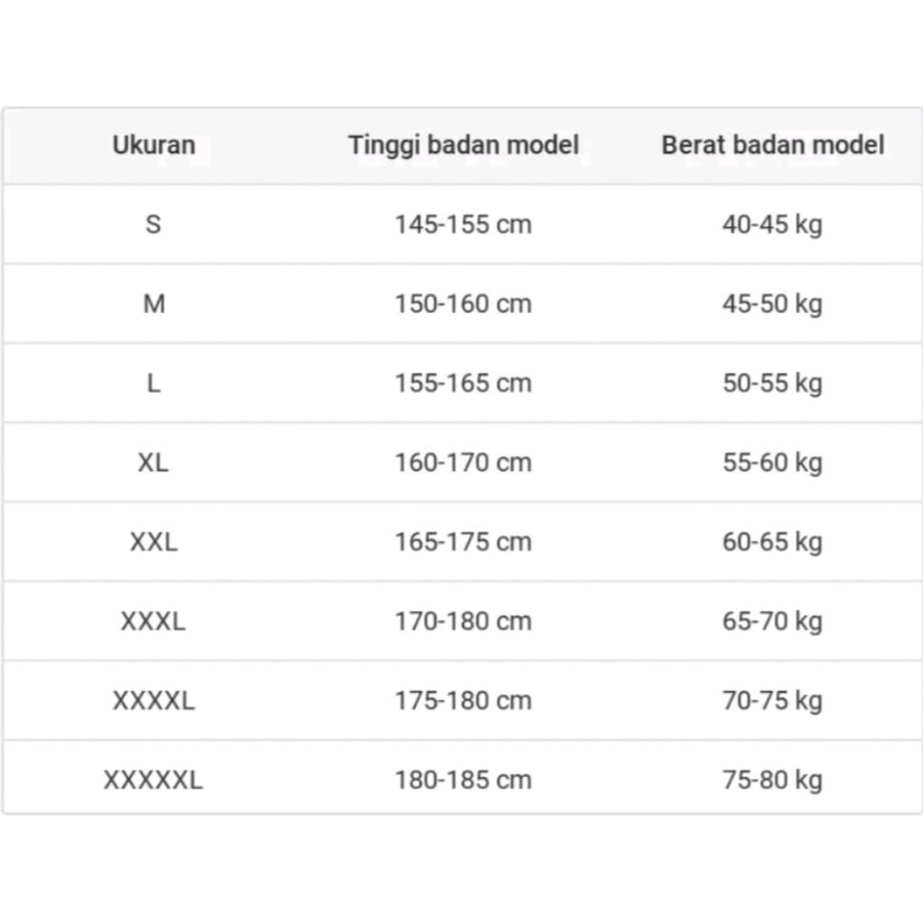Click the 150-160 cm height cell
The height and width of the screenshot is (923, 923).
coord(463,304)
